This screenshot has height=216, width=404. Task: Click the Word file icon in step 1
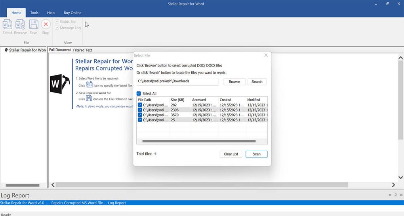[89, 84]
